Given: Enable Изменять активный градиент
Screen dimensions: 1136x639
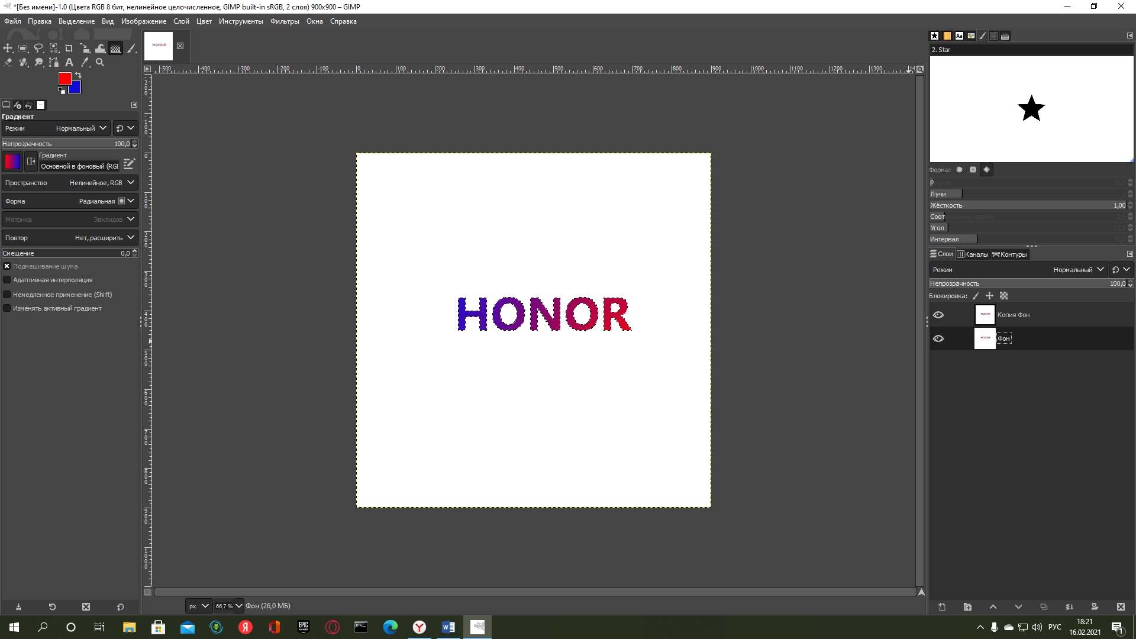Looking at the screenshot, I should pos(7,308).
